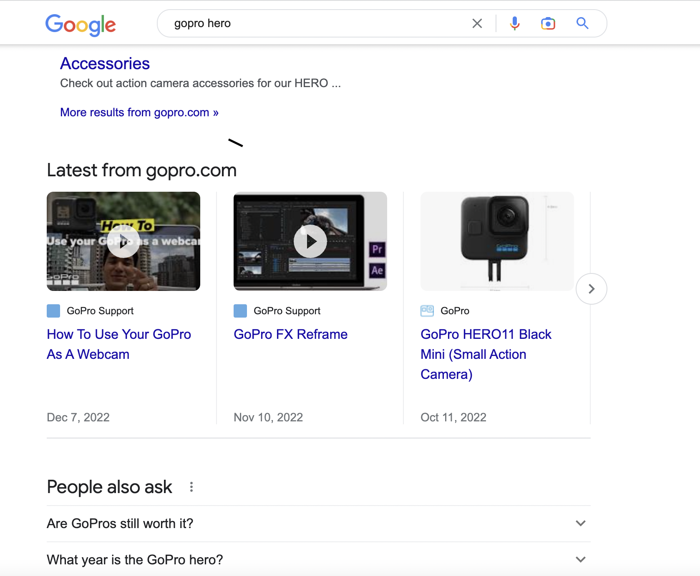
Task: Open People also ask options menu
Action: pyautogui.click(x=191, y=487)
